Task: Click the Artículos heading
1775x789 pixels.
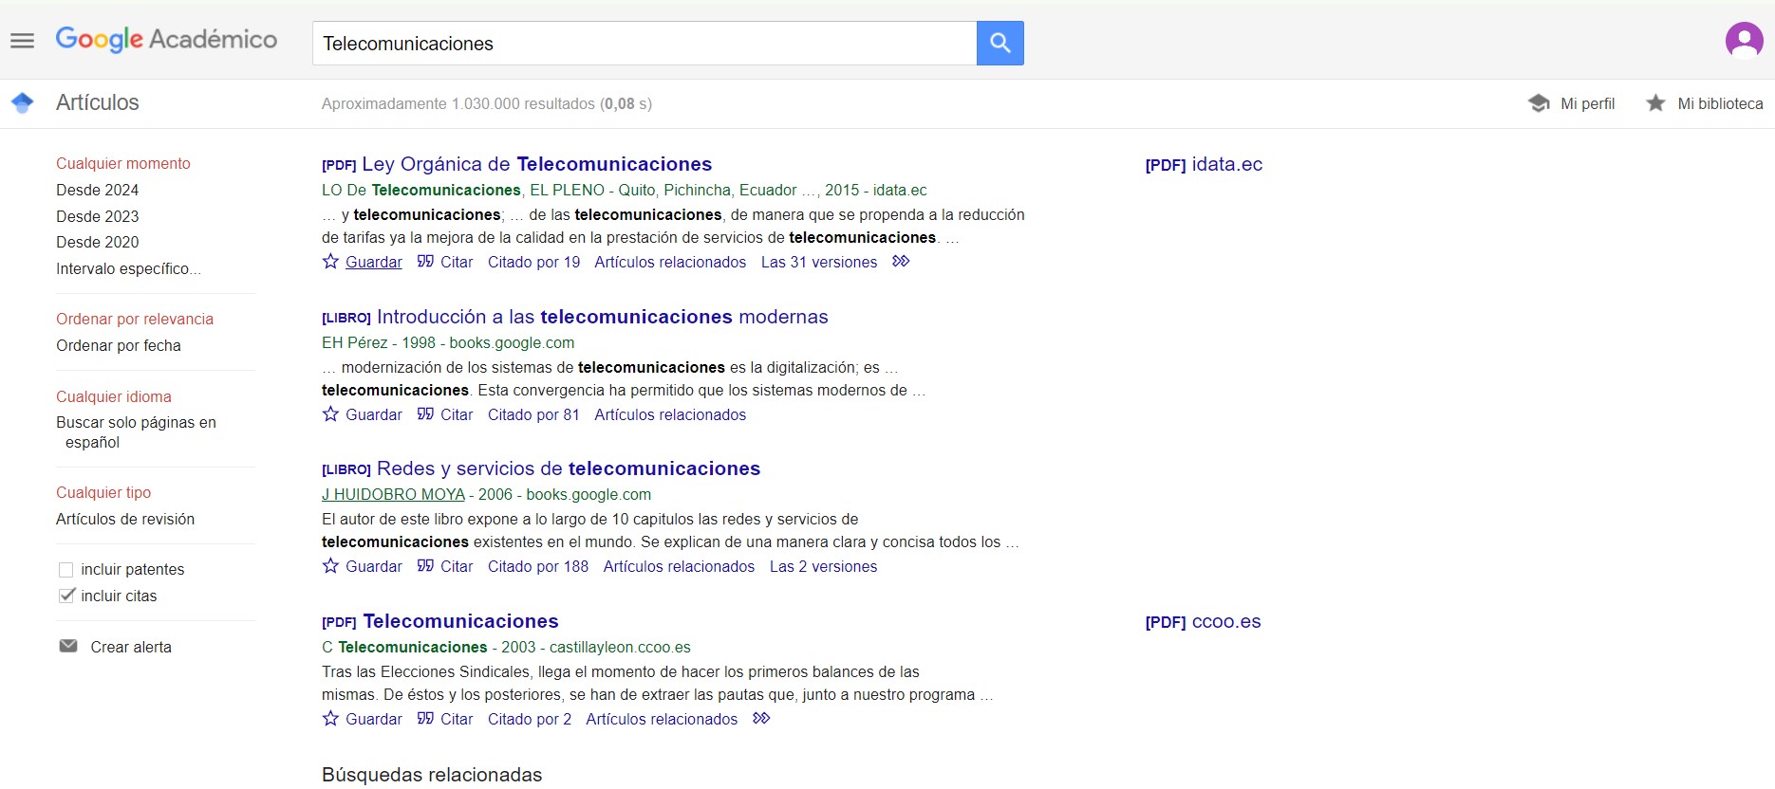Action: coord(98,102)
